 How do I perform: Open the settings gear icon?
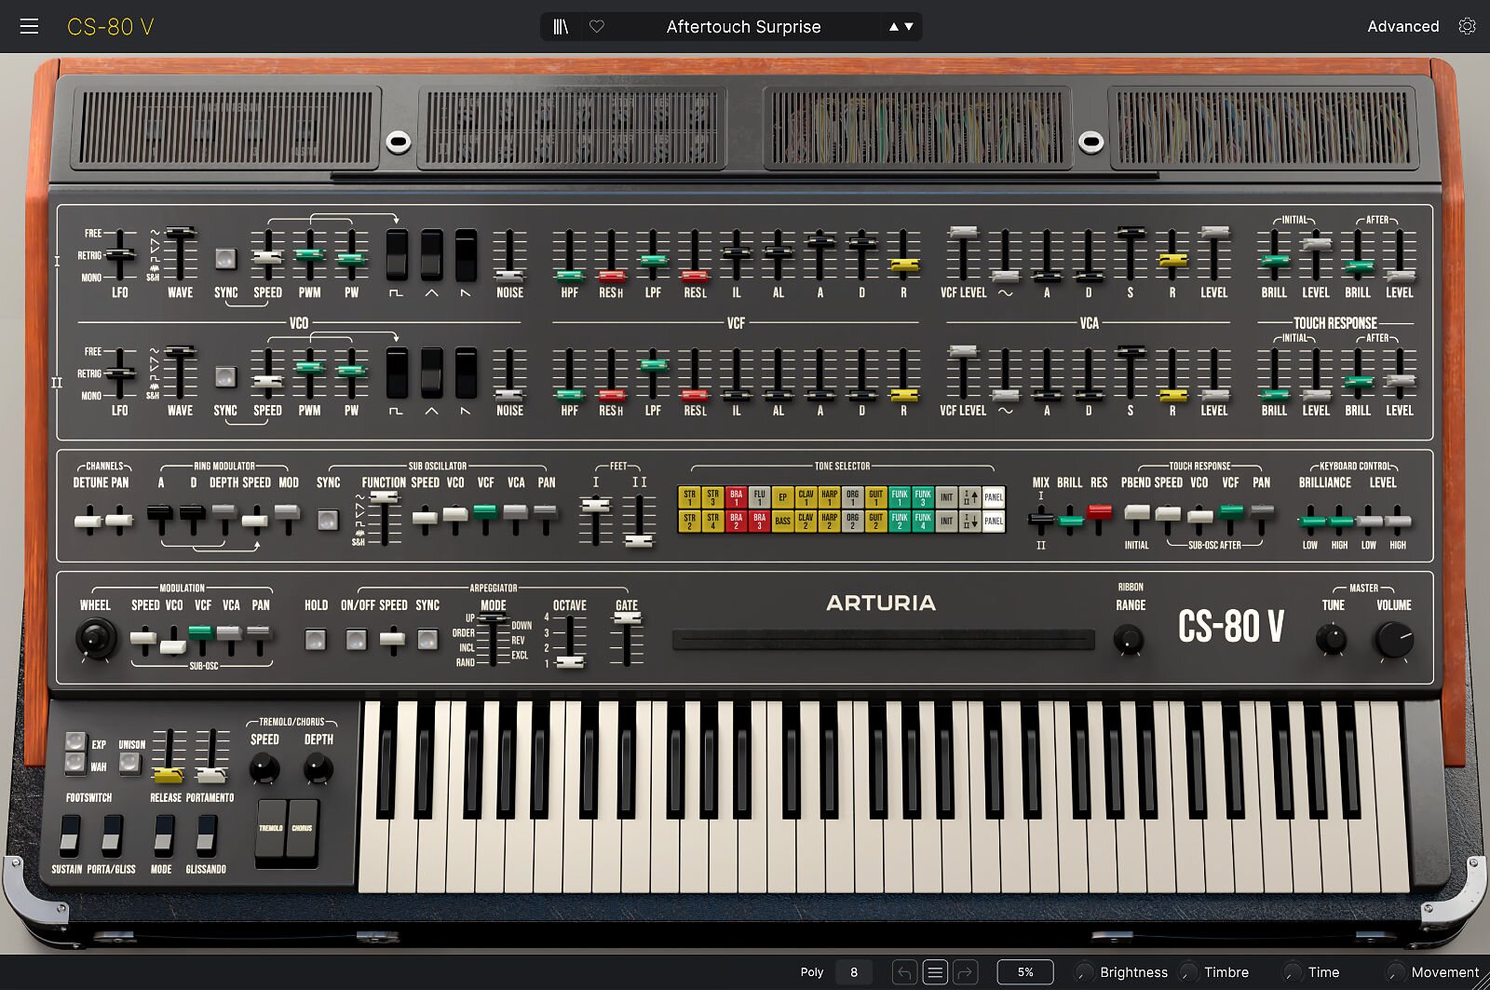click(x=1467, y=26)
